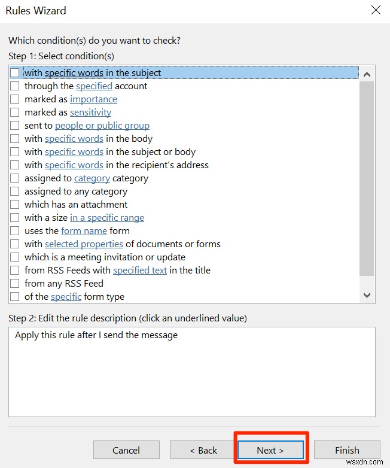Cancel the Rules Wizard

click(126, 450)
